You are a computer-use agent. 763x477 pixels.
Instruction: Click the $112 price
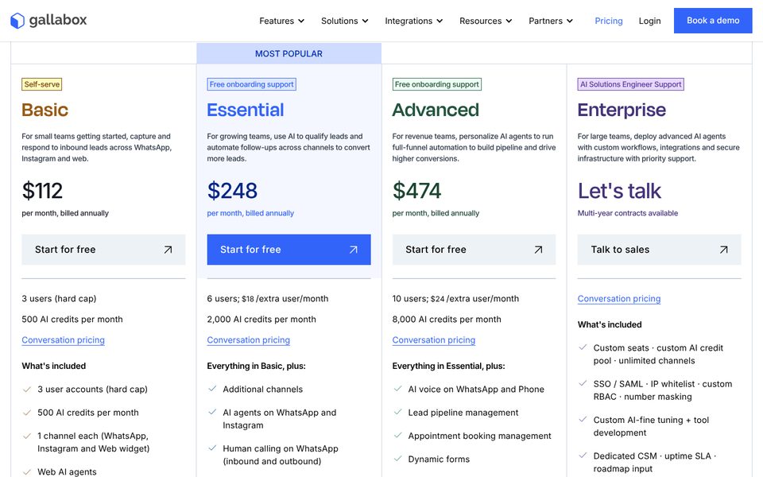(x=42, y=190)
